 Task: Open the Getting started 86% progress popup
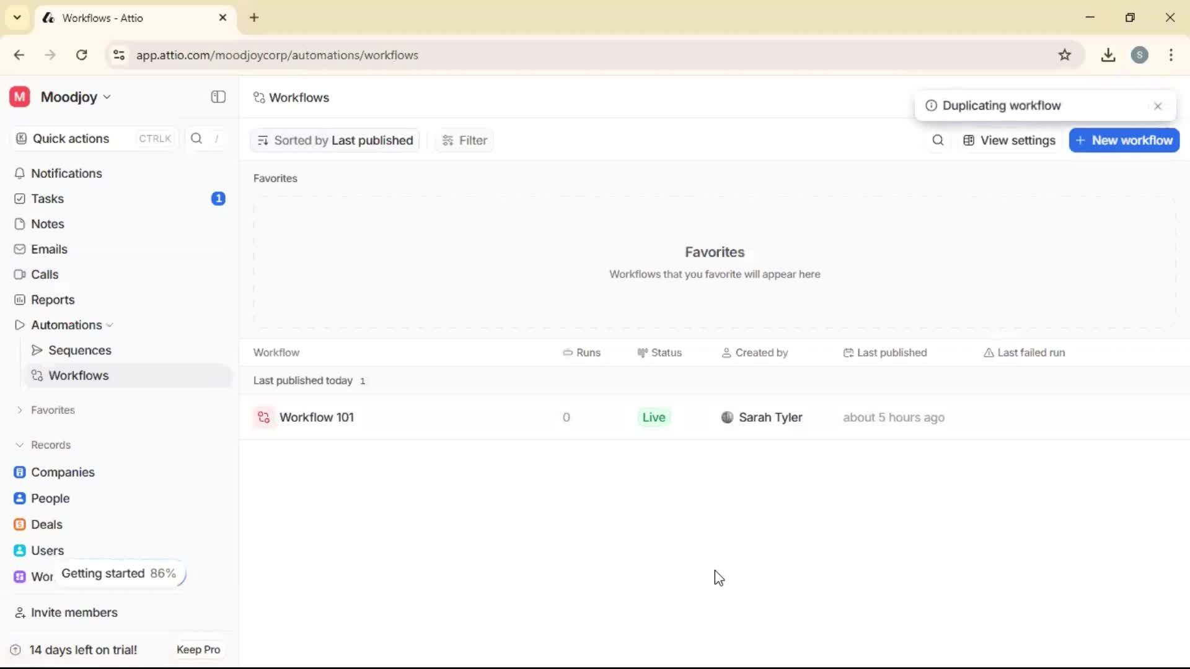coord(118,574)
